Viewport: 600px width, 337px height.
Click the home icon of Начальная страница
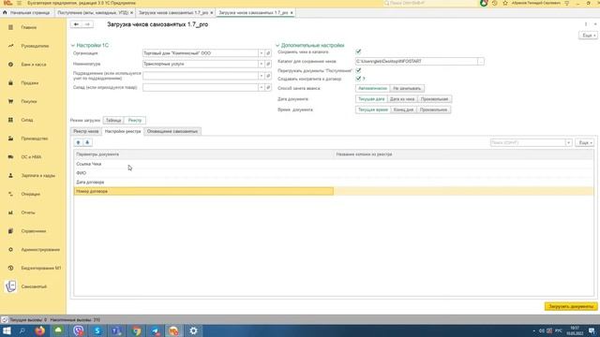[x=5, y=12]
